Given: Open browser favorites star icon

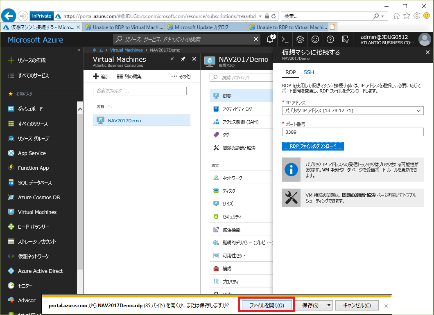Looking at the screenshot, I should (407, 16).
